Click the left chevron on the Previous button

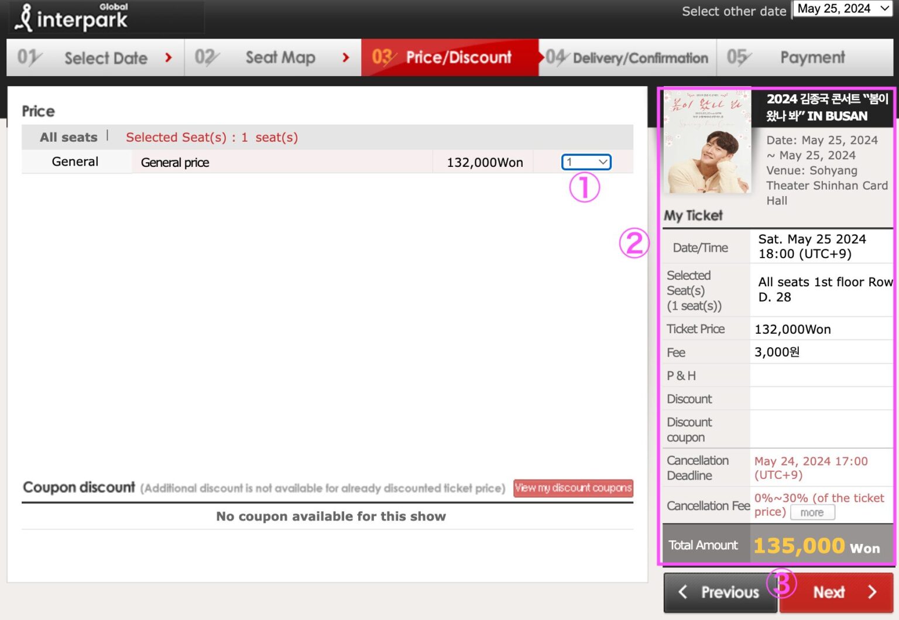[x=682, y=592]
